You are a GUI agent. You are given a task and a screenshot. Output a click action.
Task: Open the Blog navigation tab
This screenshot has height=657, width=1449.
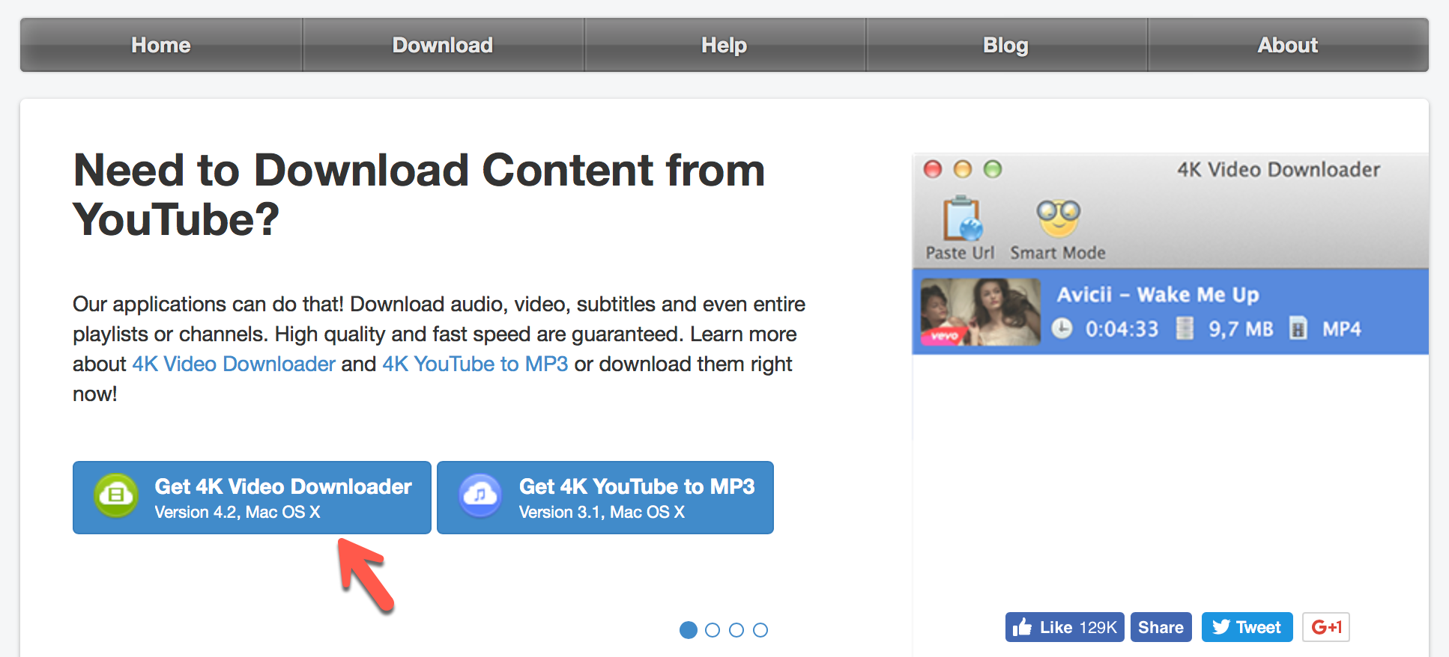click(1005, 45)
